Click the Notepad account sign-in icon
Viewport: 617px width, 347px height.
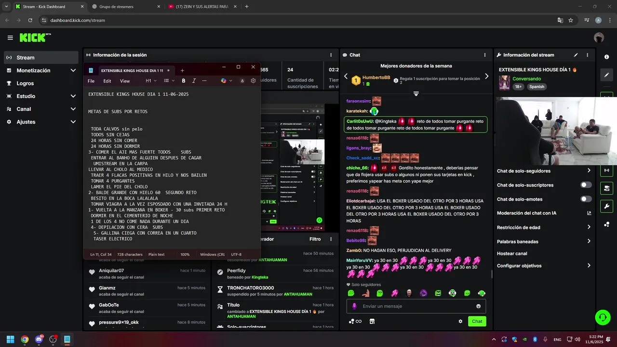242,81
